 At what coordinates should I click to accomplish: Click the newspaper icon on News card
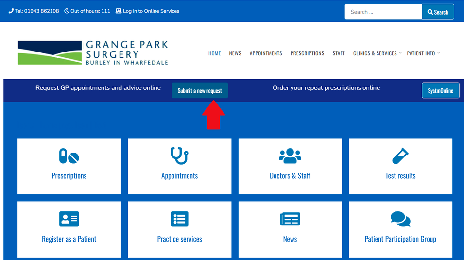click(290, 219)
